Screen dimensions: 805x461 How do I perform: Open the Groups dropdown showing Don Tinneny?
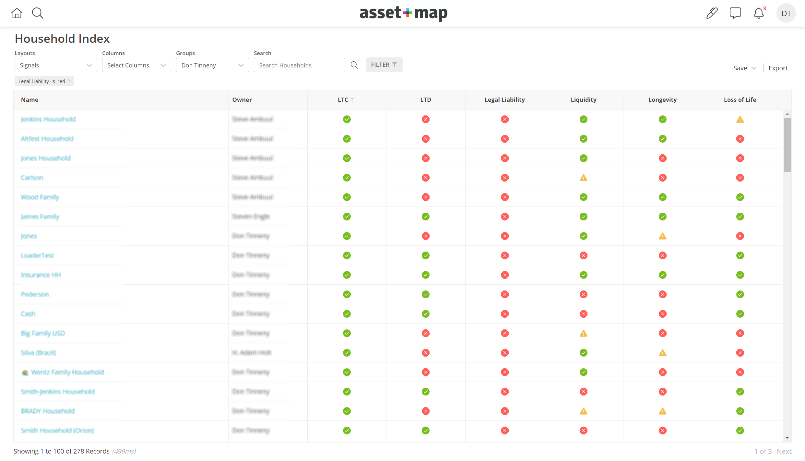212,65
